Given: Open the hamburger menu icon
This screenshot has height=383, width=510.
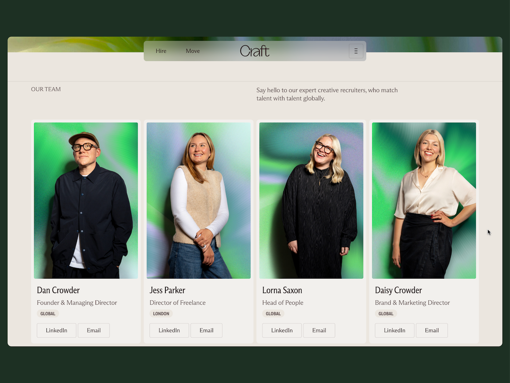Looking at the screenshot, I should click(x=356, y=51).
